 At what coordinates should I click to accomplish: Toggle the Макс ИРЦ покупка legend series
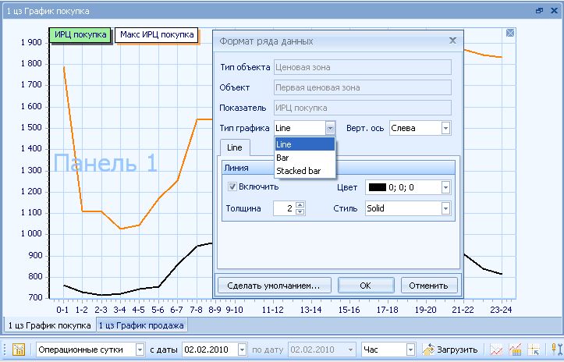[x=157, y=35]
